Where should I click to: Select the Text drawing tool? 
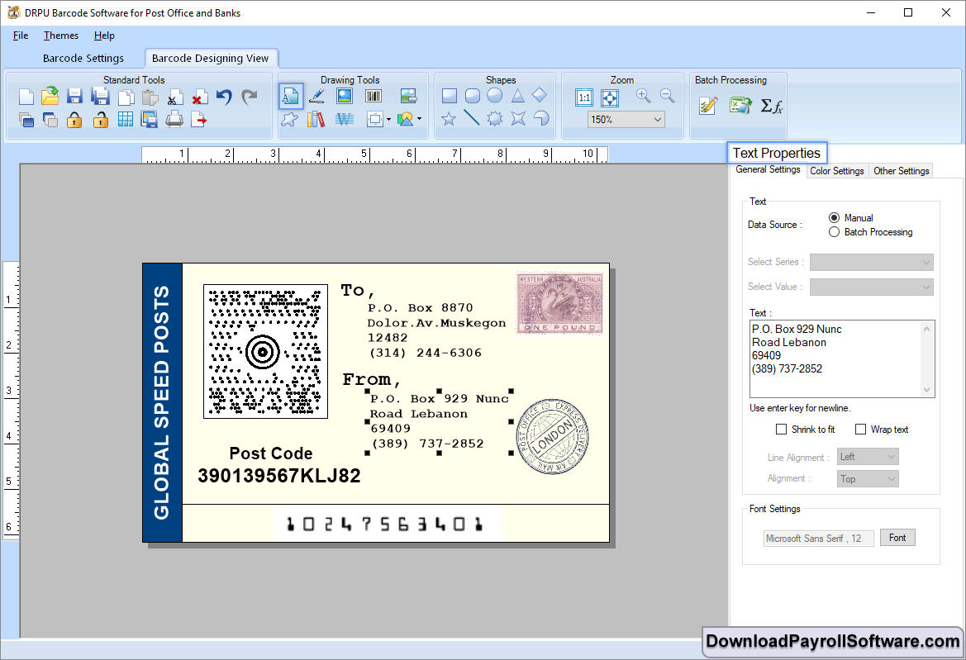click(291, 96)
